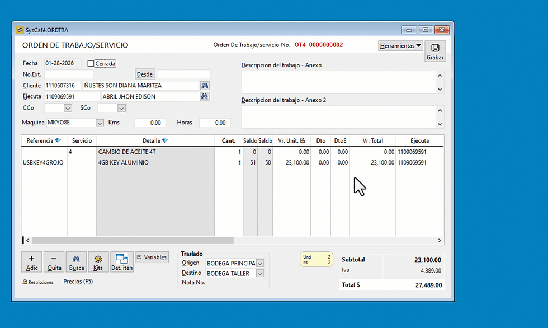The height and width of the screenshot is (328, 548).
Task: Click the Quita minus button
Action: 54,261
